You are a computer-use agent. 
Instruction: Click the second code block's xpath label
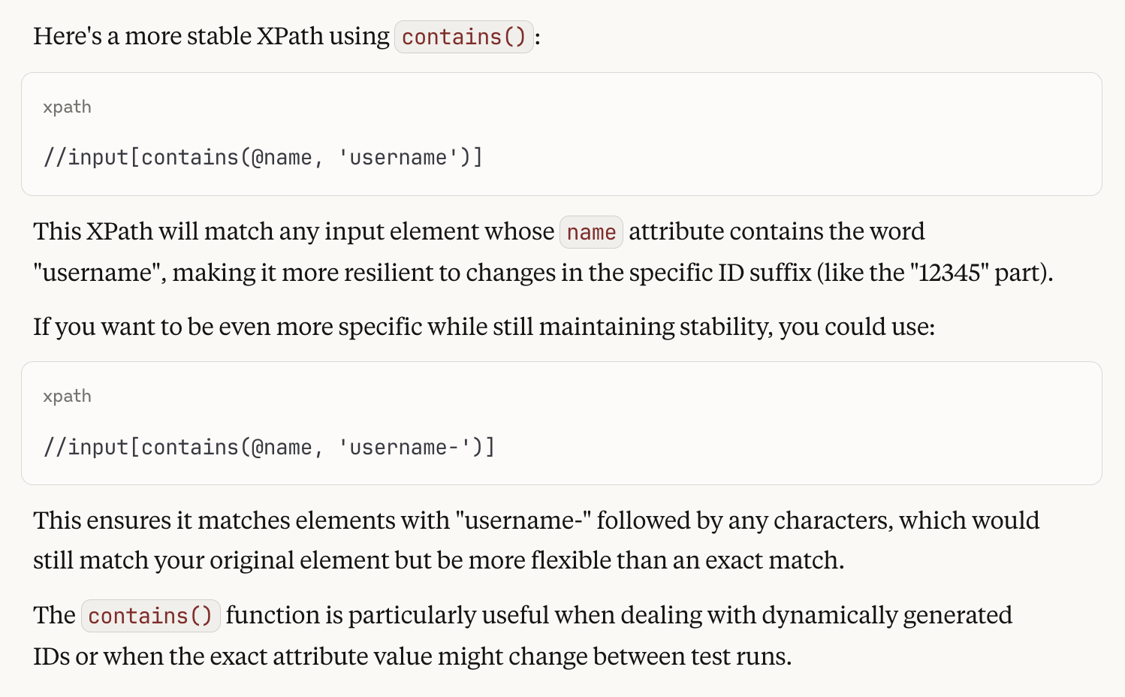67,397
